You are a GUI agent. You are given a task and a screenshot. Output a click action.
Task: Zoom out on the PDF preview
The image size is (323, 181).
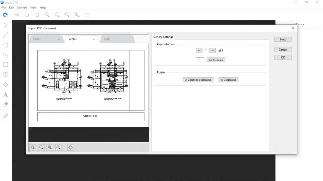click(41, 147)
